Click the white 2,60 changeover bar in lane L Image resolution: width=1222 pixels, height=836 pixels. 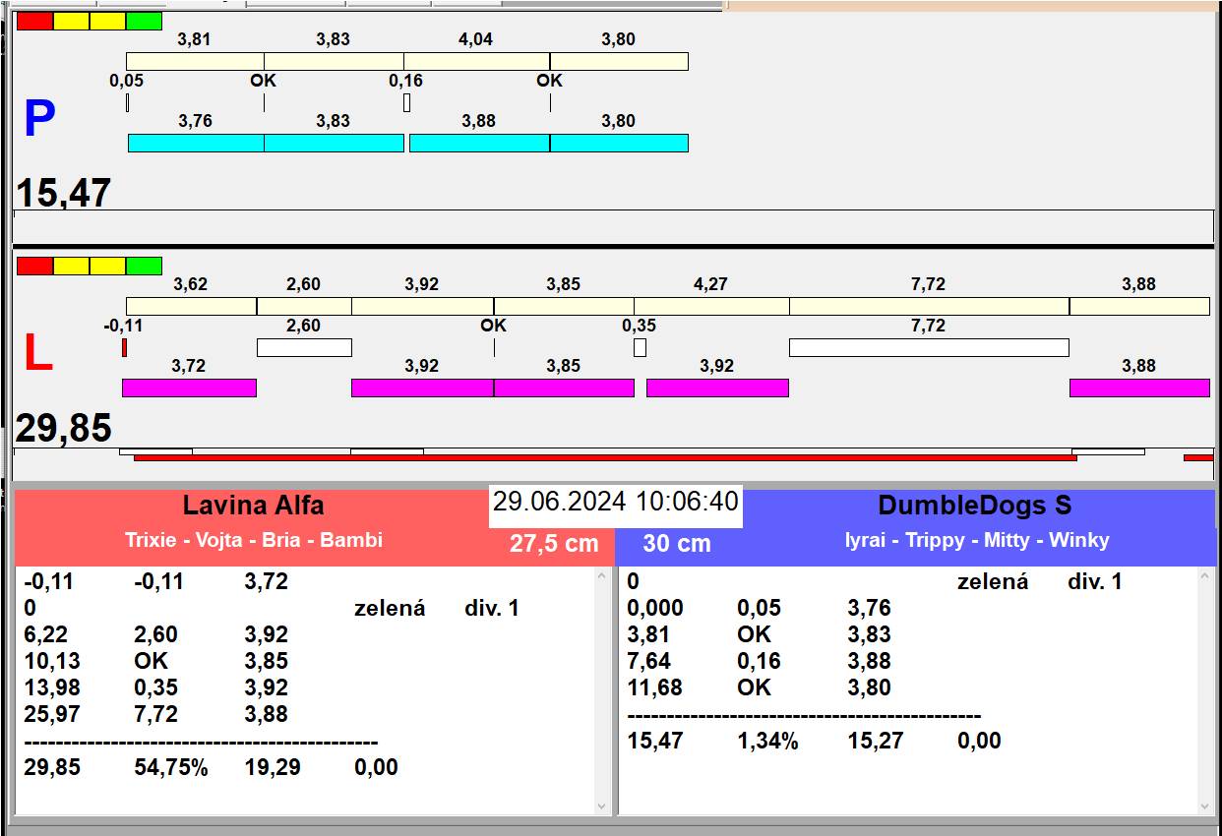click(303, 347)
